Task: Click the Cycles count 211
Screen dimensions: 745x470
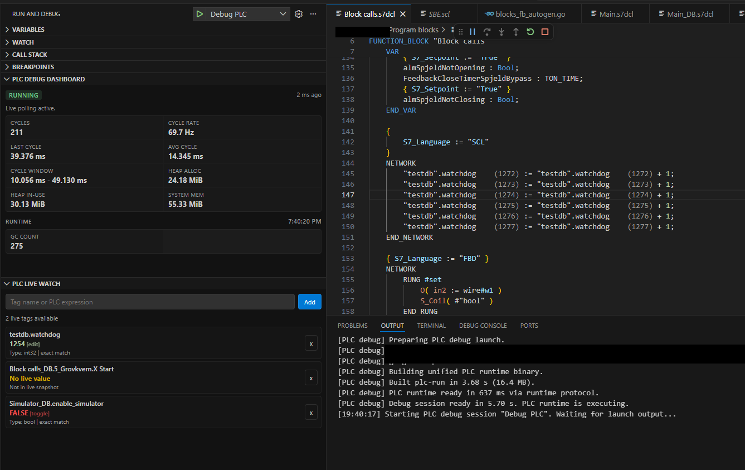Action: click(17, 132)
